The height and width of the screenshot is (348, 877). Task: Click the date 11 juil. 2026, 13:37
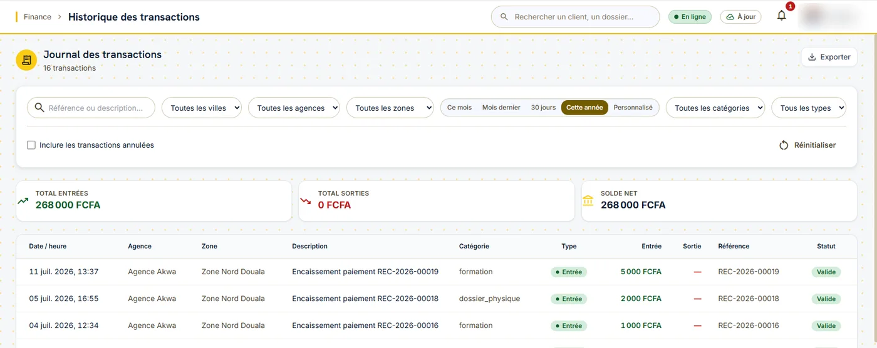tap(64, 272)
